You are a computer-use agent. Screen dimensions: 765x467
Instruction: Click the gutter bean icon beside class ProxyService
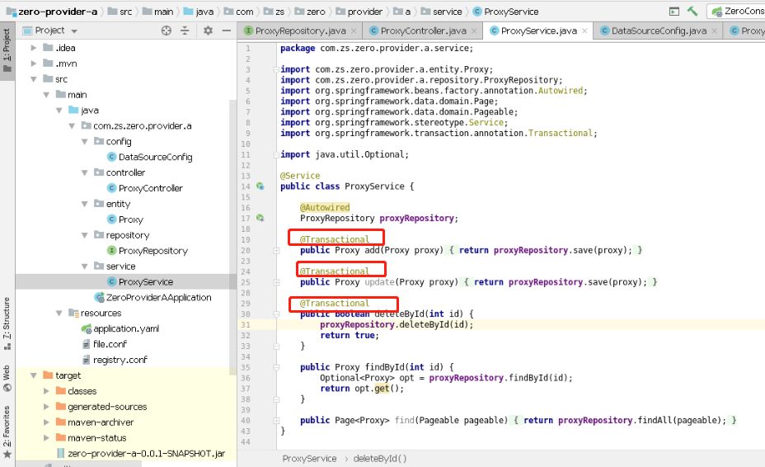click(260, 186)
